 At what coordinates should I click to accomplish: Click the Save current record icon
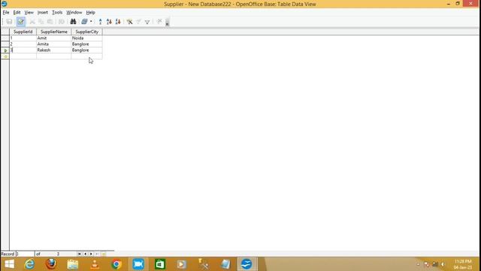point(9,22)
